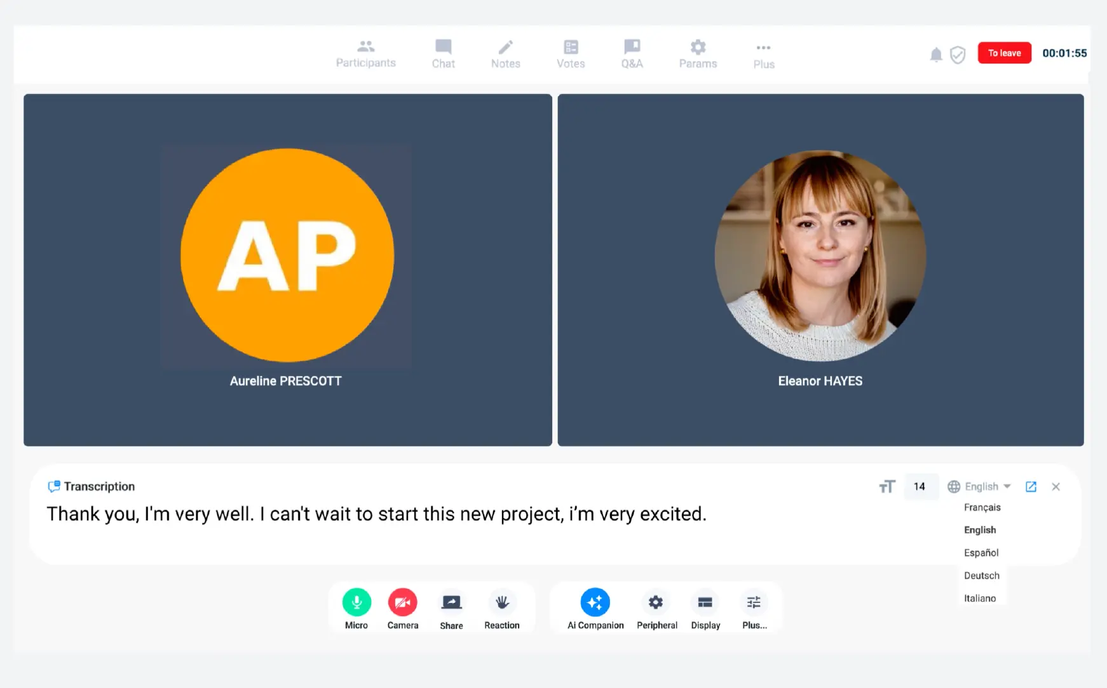Image resolution: width=1107 pixels, height=688 pixels.
Task: Launch the Ai Companion
Action: (595, 603)
